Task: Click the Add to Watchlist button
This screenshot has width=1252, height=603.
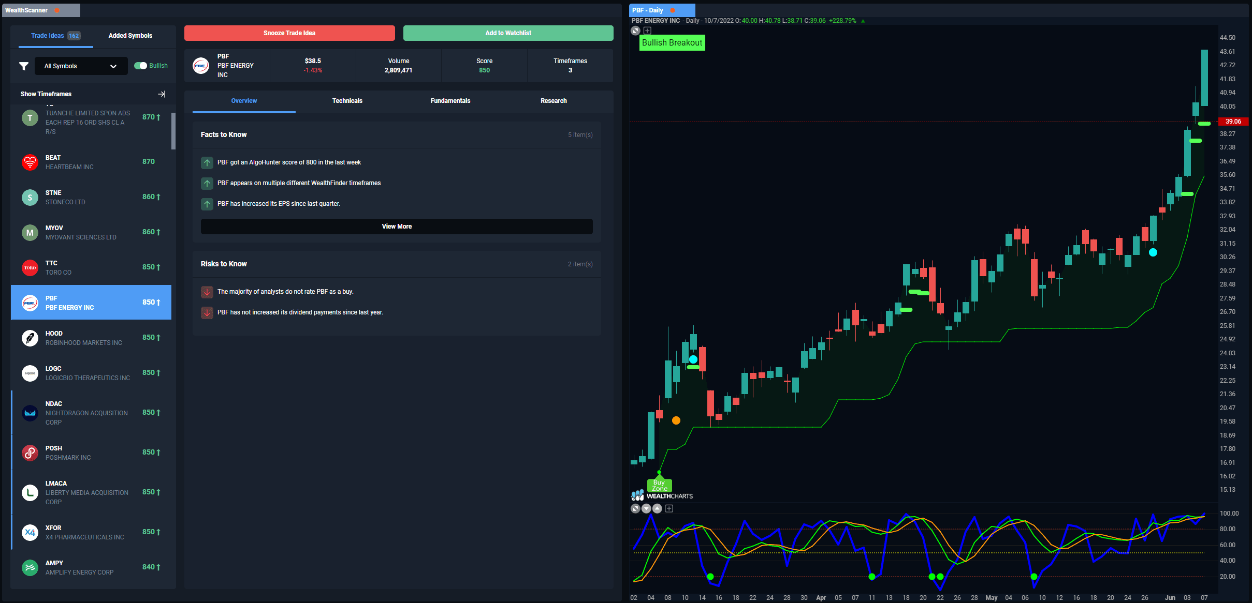Action: click(x=508, y=33)
